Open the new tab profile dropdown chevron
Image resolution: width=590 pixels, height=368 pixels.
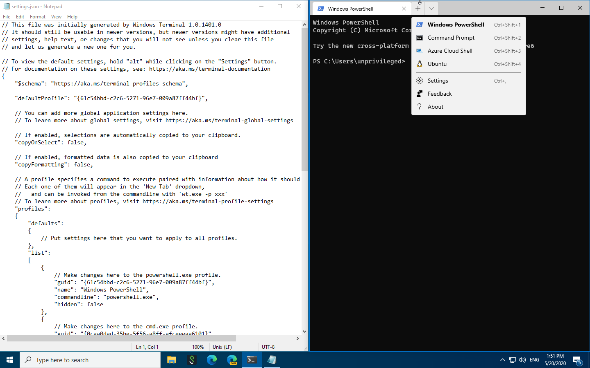[431, 8]
